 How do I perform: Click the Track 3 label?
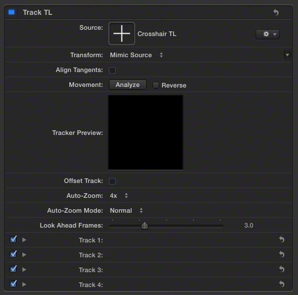pyautogui.click(x=91, y=270)
